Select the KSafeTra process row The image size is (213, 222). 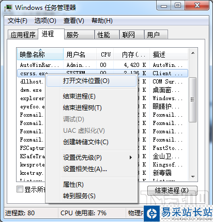pyautogui.click(x=32, y=156)
